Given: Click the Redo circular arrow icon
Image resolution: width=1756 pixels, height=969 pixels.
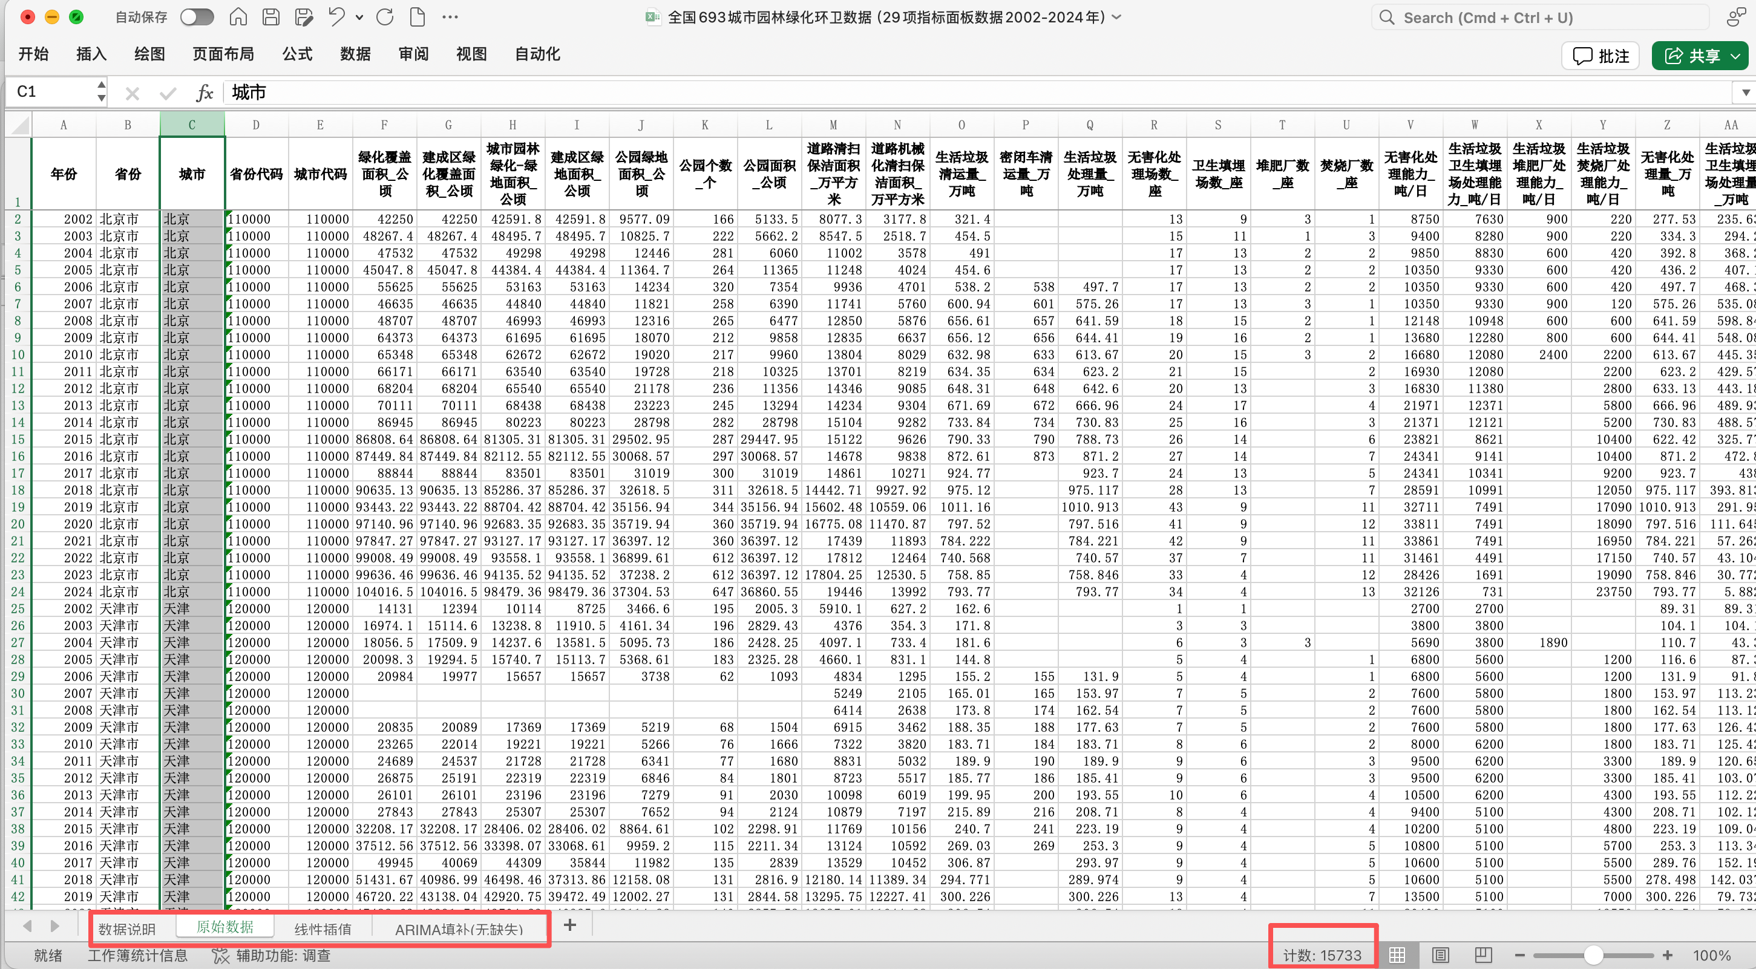Looking at the screenshot, I should click(x=385, y=17).
